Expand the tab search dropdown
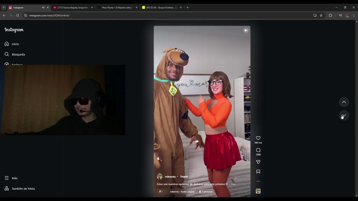 (4, 8)
